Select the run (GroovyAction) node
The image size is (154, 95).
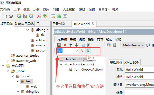[88, 70]
